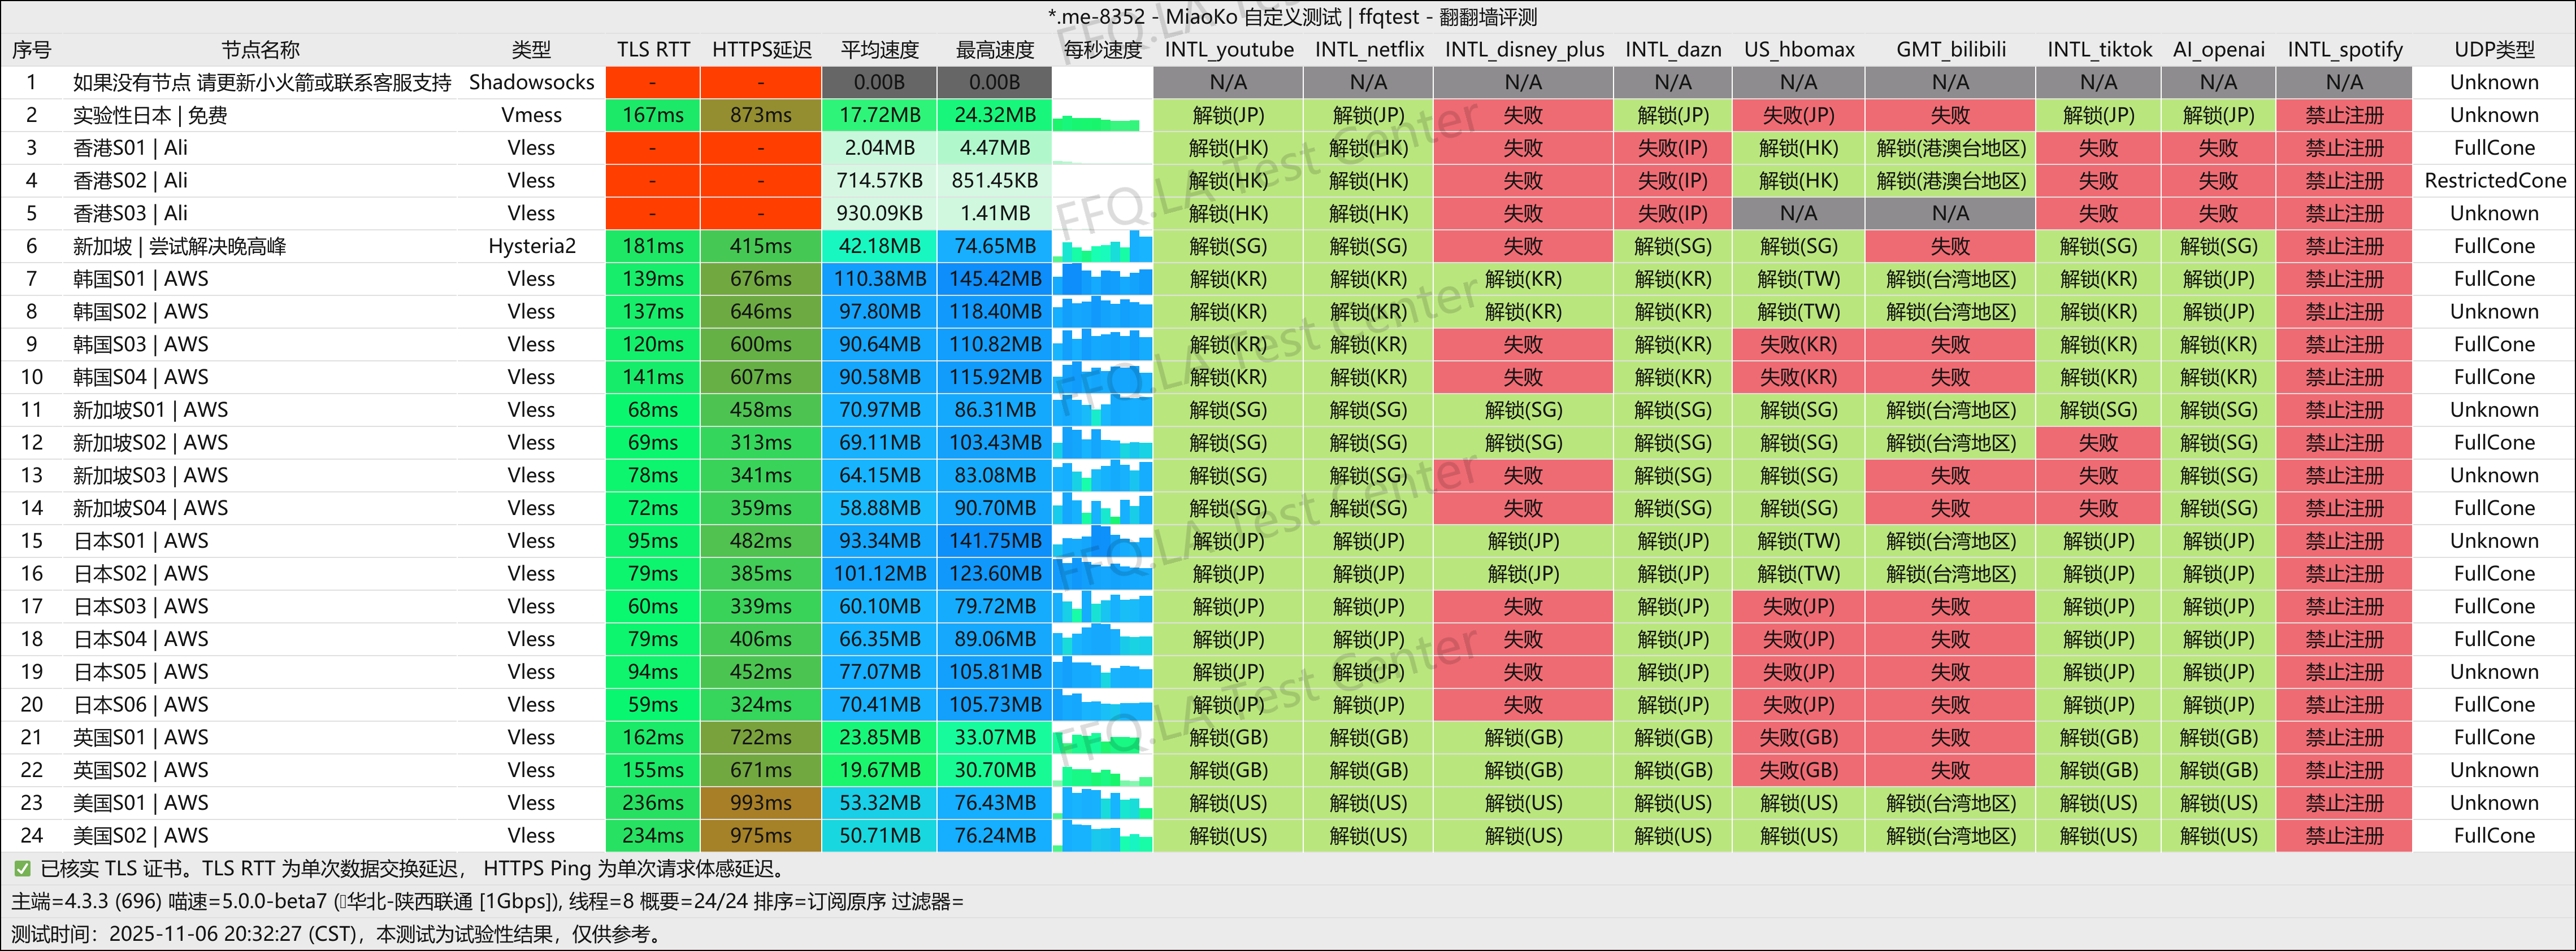Click node name 日本S06 | AWS
This screenshot has height=951, width=2576.
click(141, 705)
